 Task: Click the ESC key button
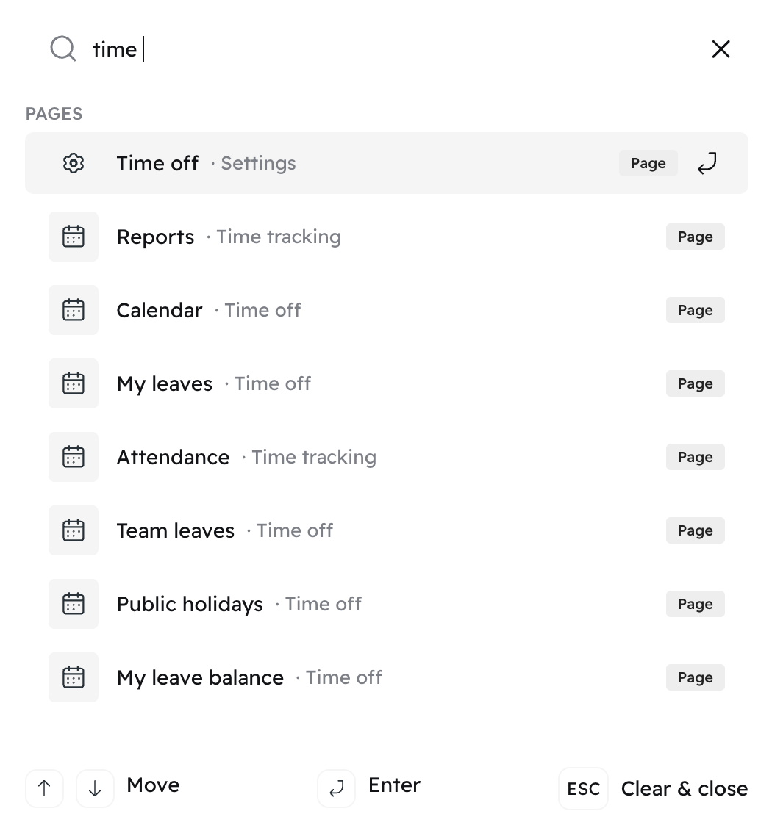click(x=583, y=788)
